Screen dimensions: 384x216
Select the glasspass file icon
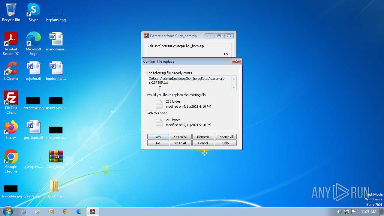pyautogui.click(x=33, y=162)
